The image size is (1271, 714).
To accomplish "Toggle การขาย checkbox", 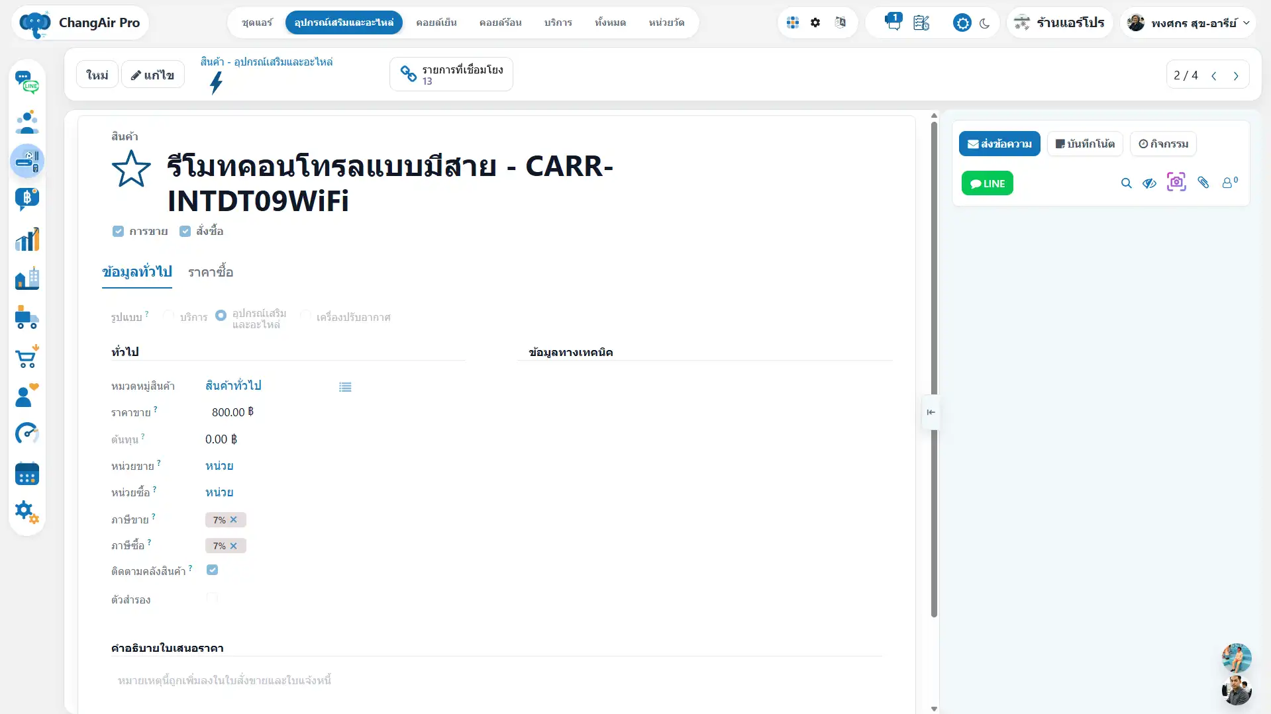I will pyautogui.click(x=118, y=231).
